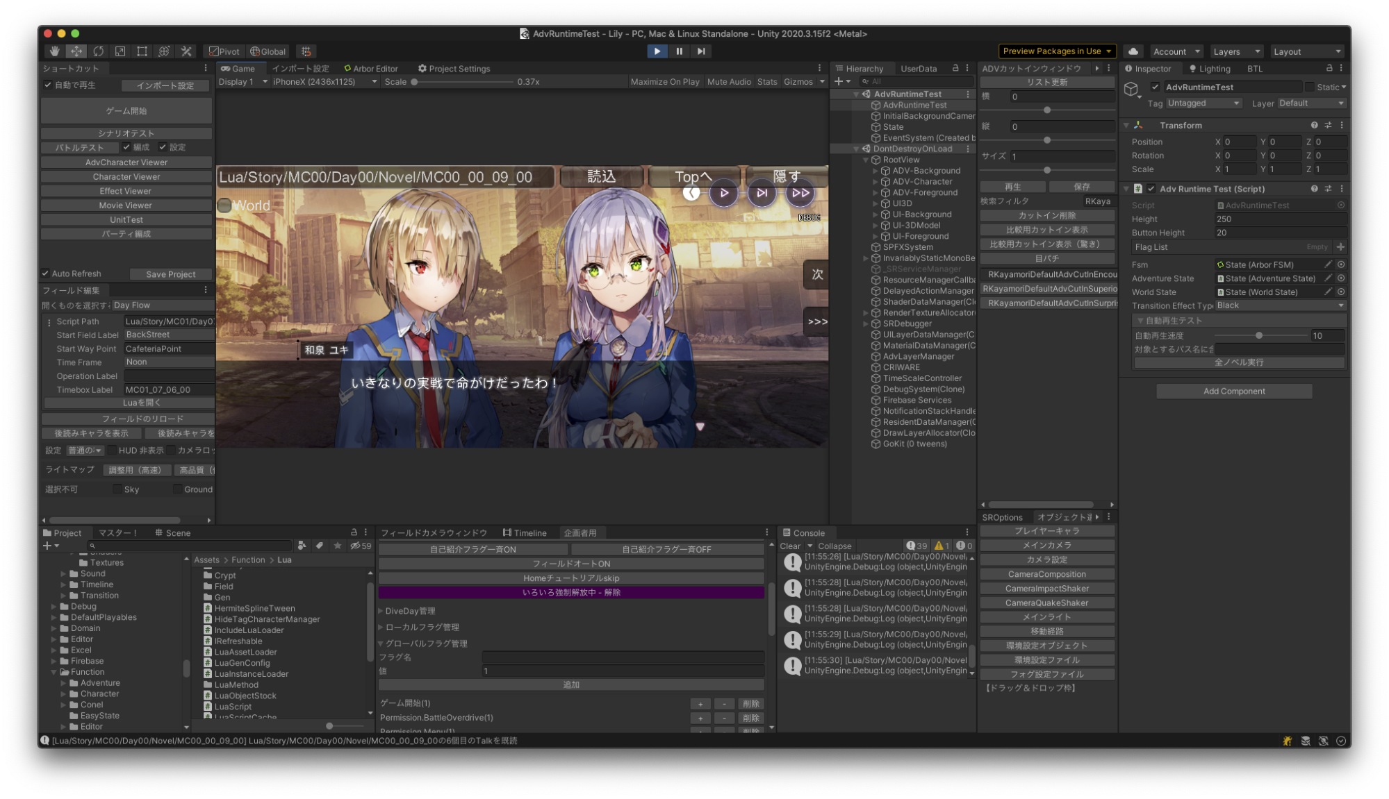This screenshot has width=1389, height=799.
Task: Select the Hand tool in the toolbar
Action: tap(56, 51)
